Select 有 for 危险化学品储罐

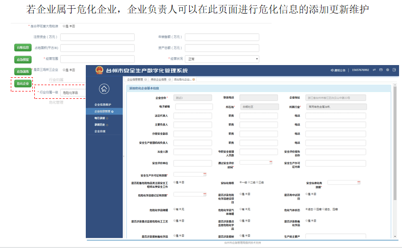[x=175, y=209]
